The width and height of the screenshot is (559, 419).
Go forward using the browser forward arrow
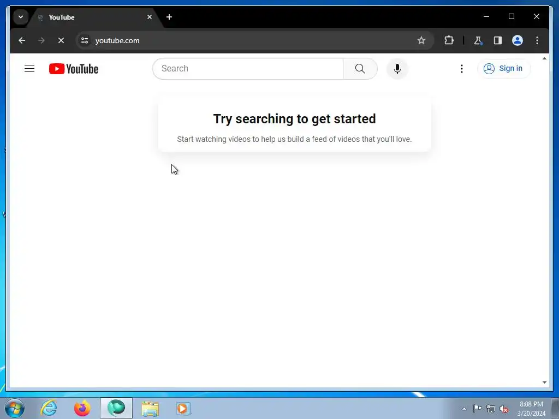pyautogui.click(x=41, y=40)
